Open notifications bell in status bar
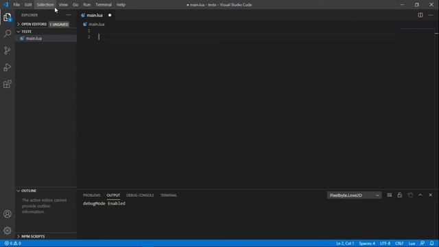 click(x=431, y=243)
